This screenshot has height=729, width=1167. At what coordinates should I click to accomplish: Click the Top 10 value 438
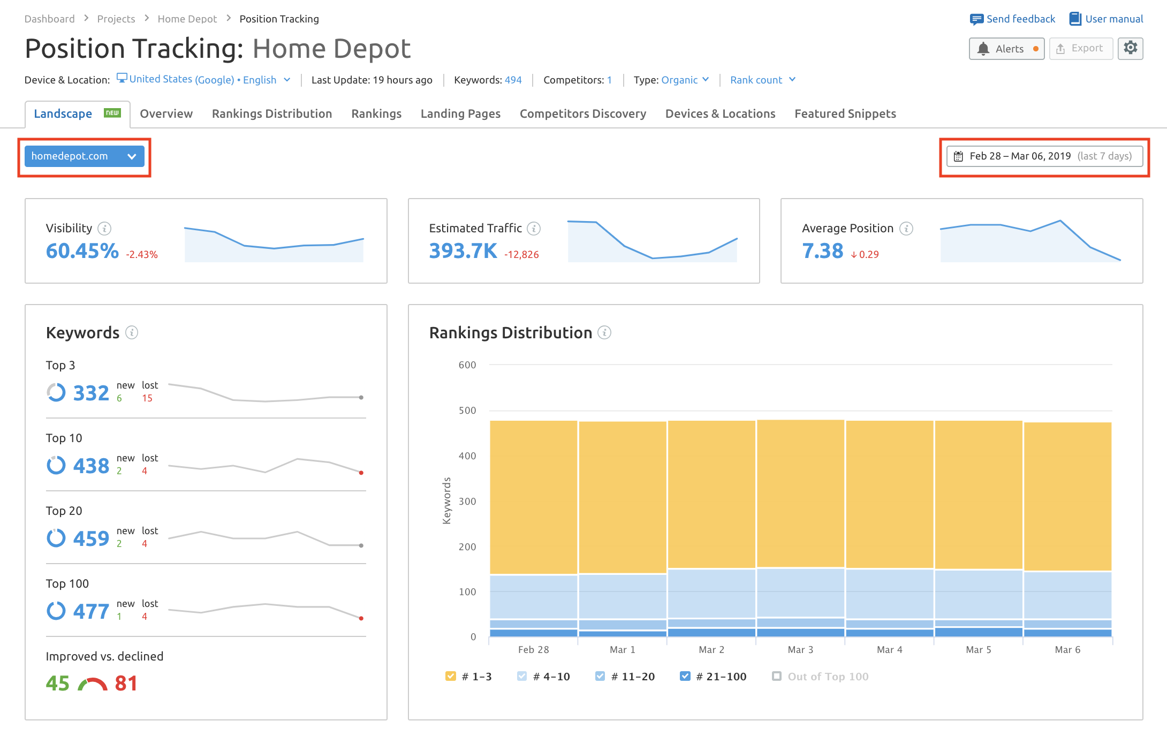pyautogui.click(x=91, y=466)
